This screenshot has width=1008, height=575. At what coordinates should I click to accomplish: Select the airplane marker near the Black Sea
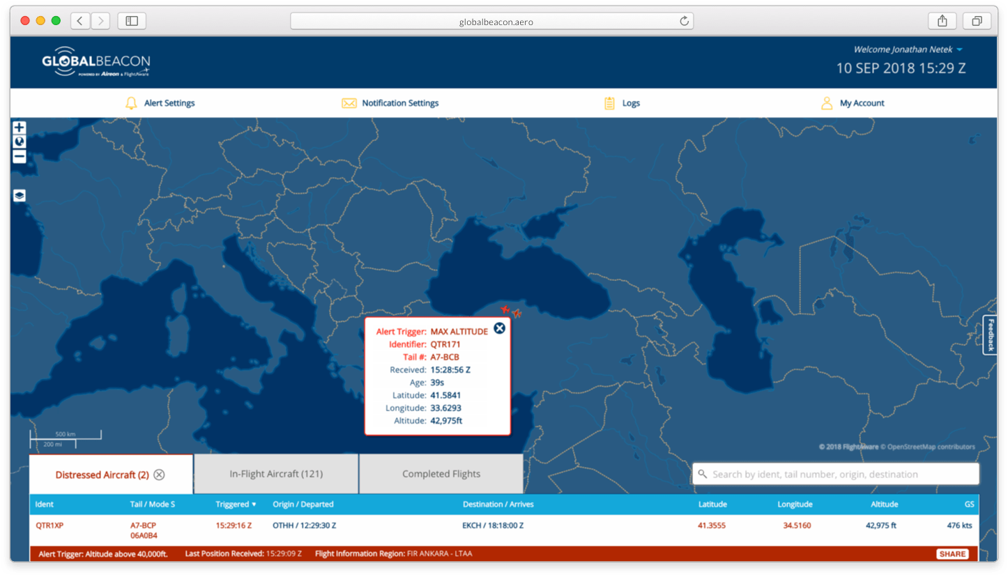517,313
